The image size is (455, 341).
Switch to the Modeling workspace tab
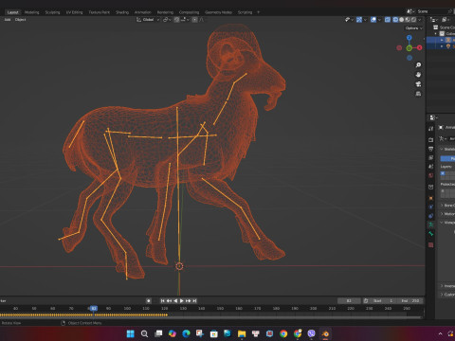pyautogui.click(x=31, y=12)
